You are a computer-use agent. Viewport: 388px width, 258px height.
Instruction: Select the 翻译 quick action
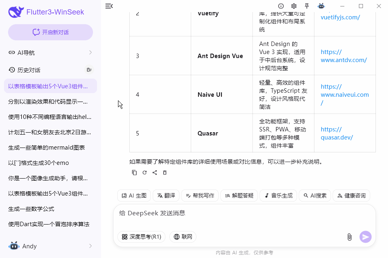(166, 195)
